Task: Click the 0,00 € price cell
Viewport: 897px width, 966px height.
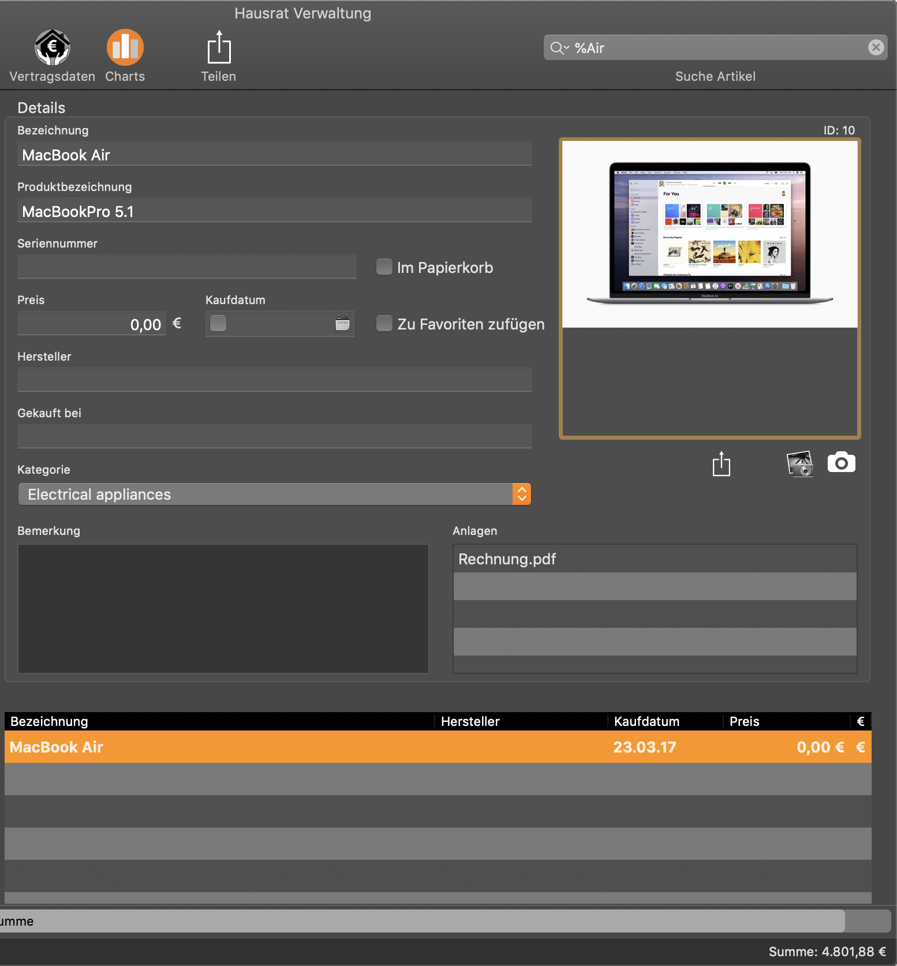Action: pos(820,747)
